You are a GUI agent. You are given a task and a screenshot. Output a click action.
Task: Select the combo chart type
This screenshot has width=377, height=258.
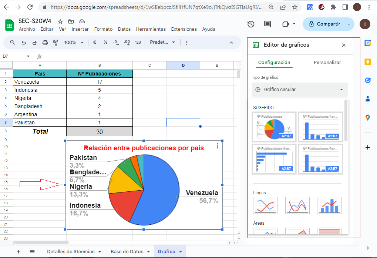(x=329, y=205)
